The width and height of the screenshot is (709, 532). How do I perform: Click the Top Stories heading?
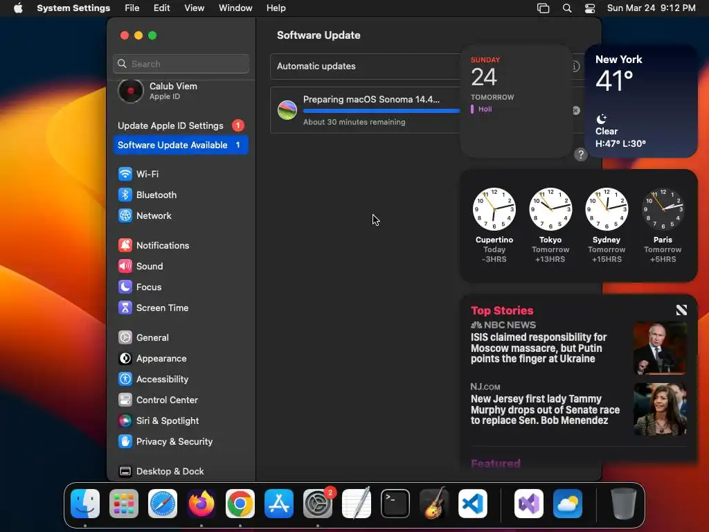point(502,310)
